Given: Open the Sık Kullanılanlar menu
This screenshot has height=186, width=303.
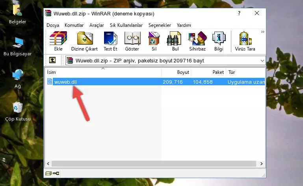Looking at the screenshot, I should pyautogui.click(x=126, y=25).
